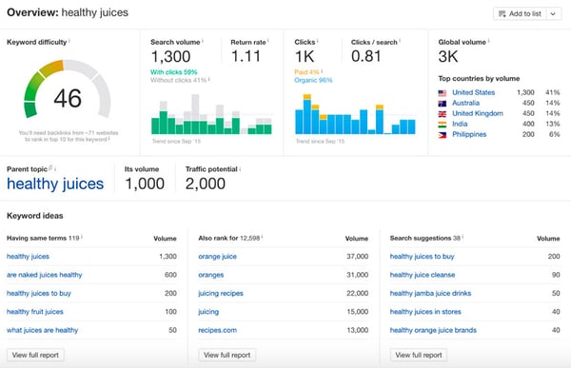571x368 pixels.
Task: Click the info icon next to Also rank for
Action: coord(263,237)
